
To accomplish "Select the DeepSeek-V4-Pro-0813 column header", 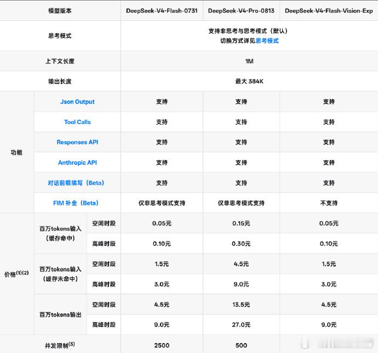I will tap(241, 10).
